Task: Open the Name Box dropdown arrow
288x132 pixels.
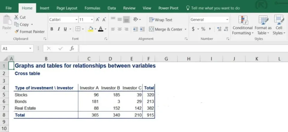Action: (x=30, y=48)
